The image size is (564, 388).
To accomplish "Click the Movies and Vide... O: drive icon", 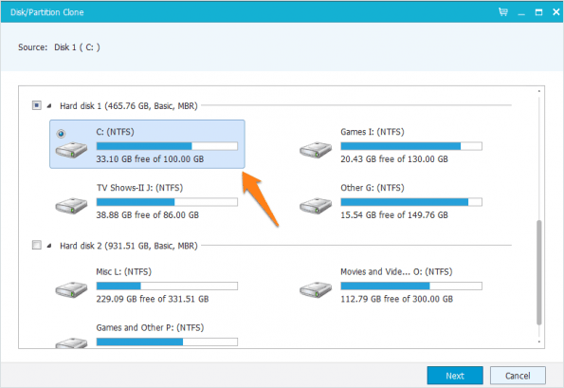I will [316, 289].
